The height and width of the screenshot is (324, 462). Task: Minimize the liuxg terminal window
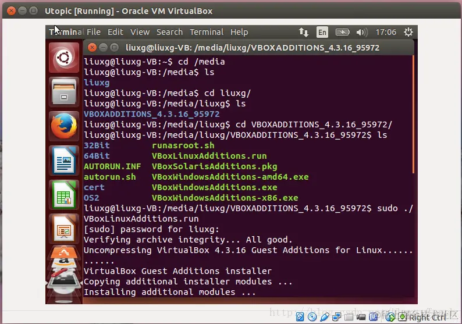pyautogui.click(x=103, y=47)
